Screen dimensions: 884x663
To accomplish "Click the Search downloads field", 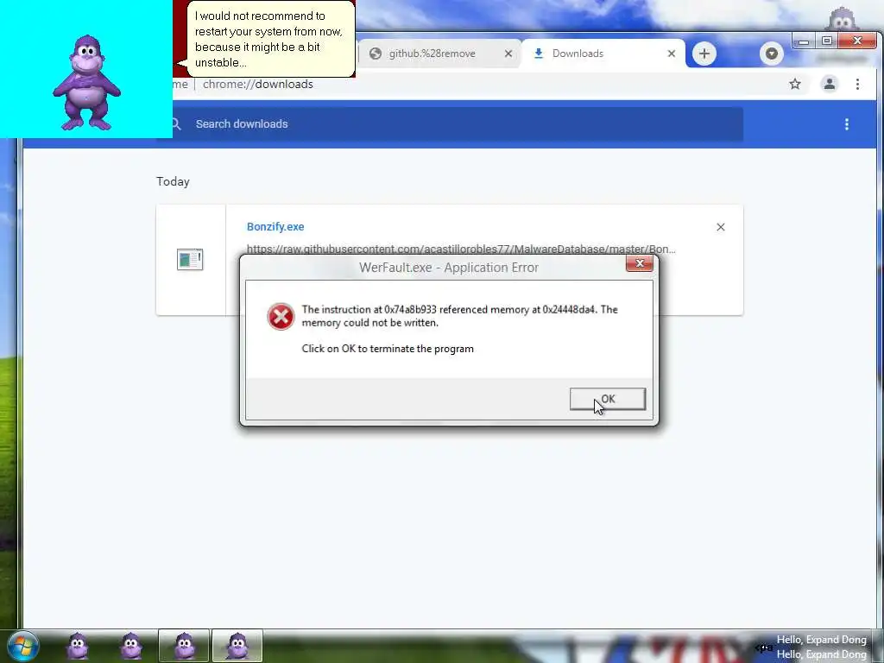I will click(457, 124).
